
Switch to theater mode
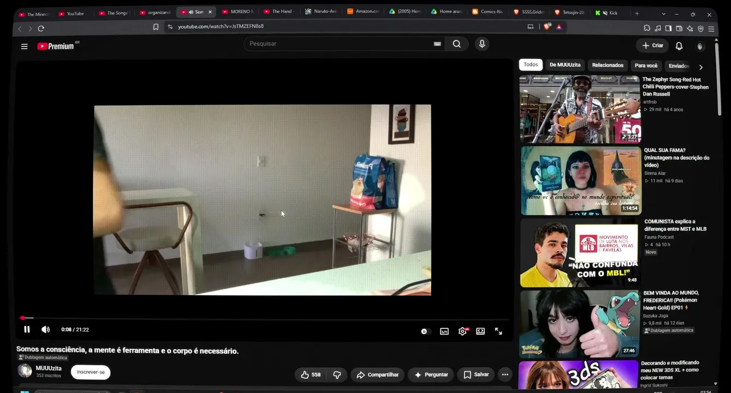coord(480,331)
